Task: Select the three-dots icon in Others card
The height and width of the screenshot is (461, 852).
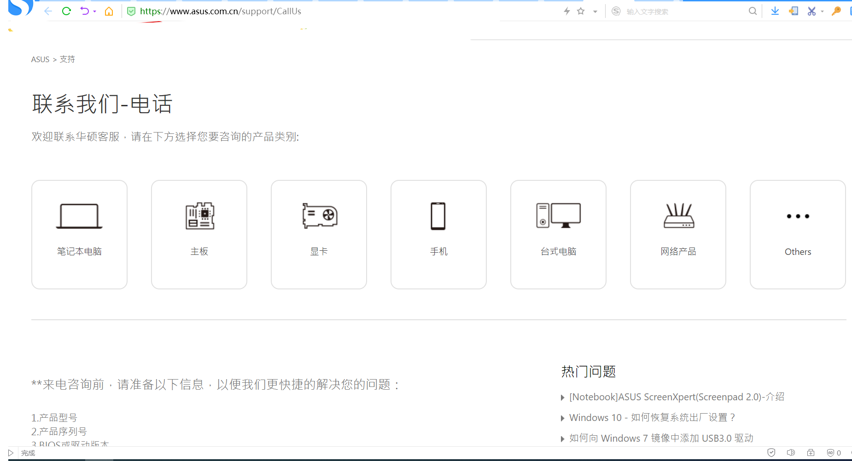Action: [798, 216]
